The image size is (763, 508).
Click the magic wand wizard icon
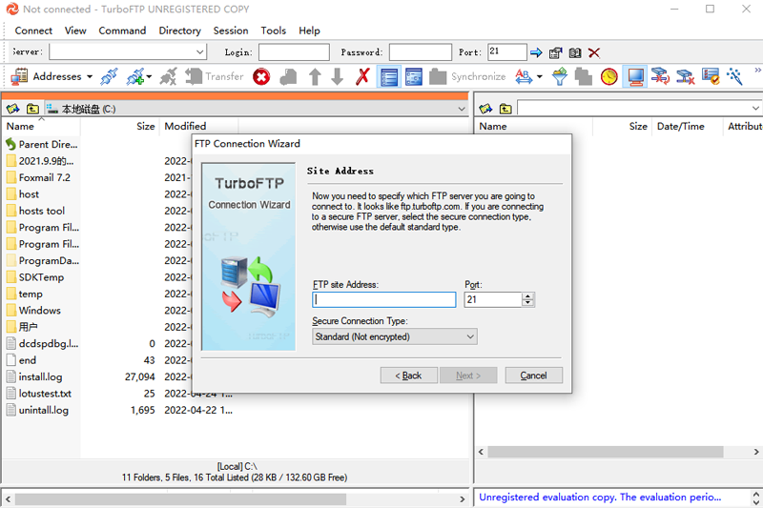[x=734, y=77]
